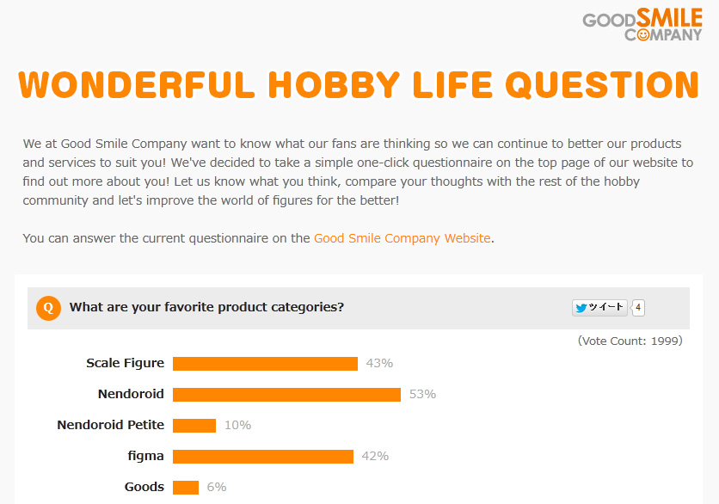Click the 43% Scale Figure percentage
The image size is (719, 504).
coord(379,364)
